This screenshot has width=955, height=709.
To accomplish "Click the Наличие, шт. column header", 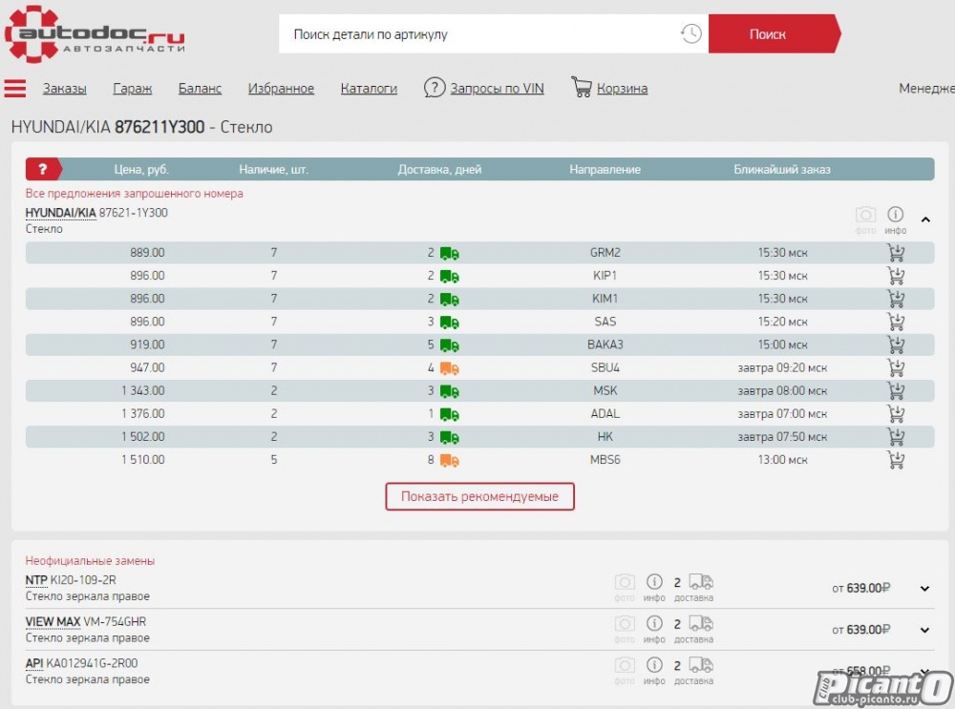I will [x=273, y=169].
